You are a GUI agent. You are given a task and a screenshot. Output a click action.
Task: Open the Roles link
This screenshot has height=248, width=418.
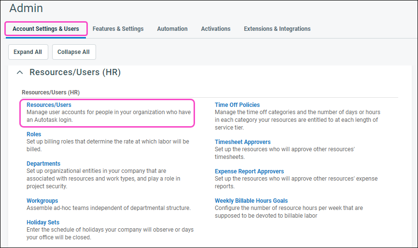[x=34, y=134]
